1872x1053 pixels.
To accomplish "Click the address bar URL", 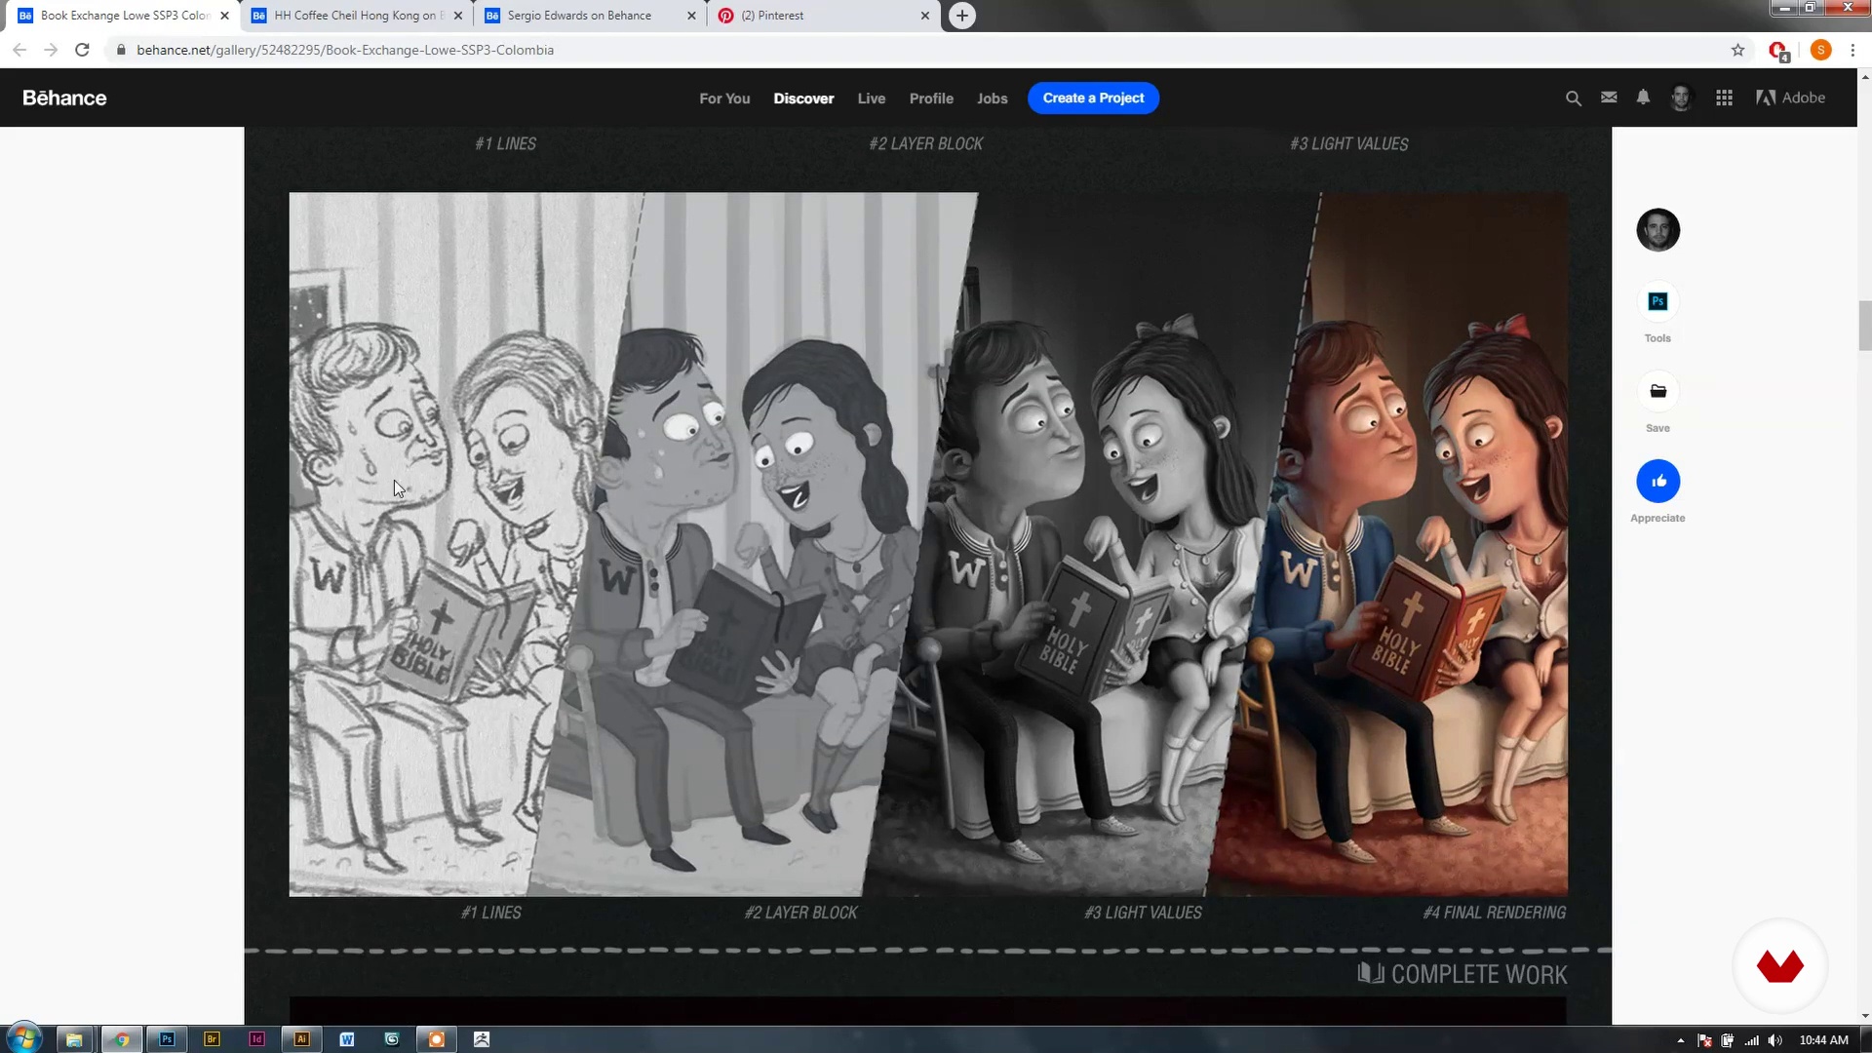I will click(x=345, y=50).
